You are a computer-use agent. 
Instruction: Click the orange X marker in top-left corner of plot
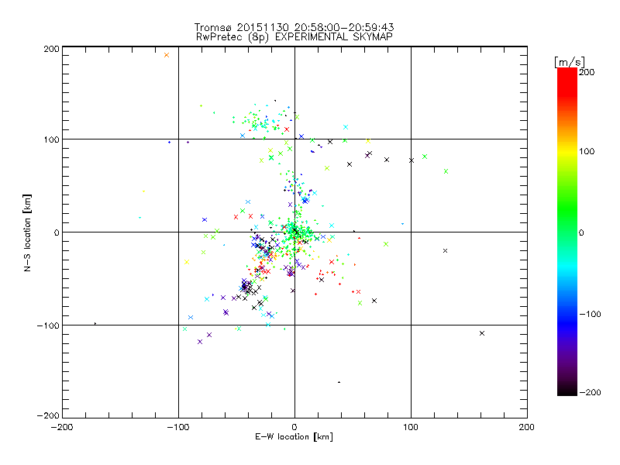click(167, 55)
